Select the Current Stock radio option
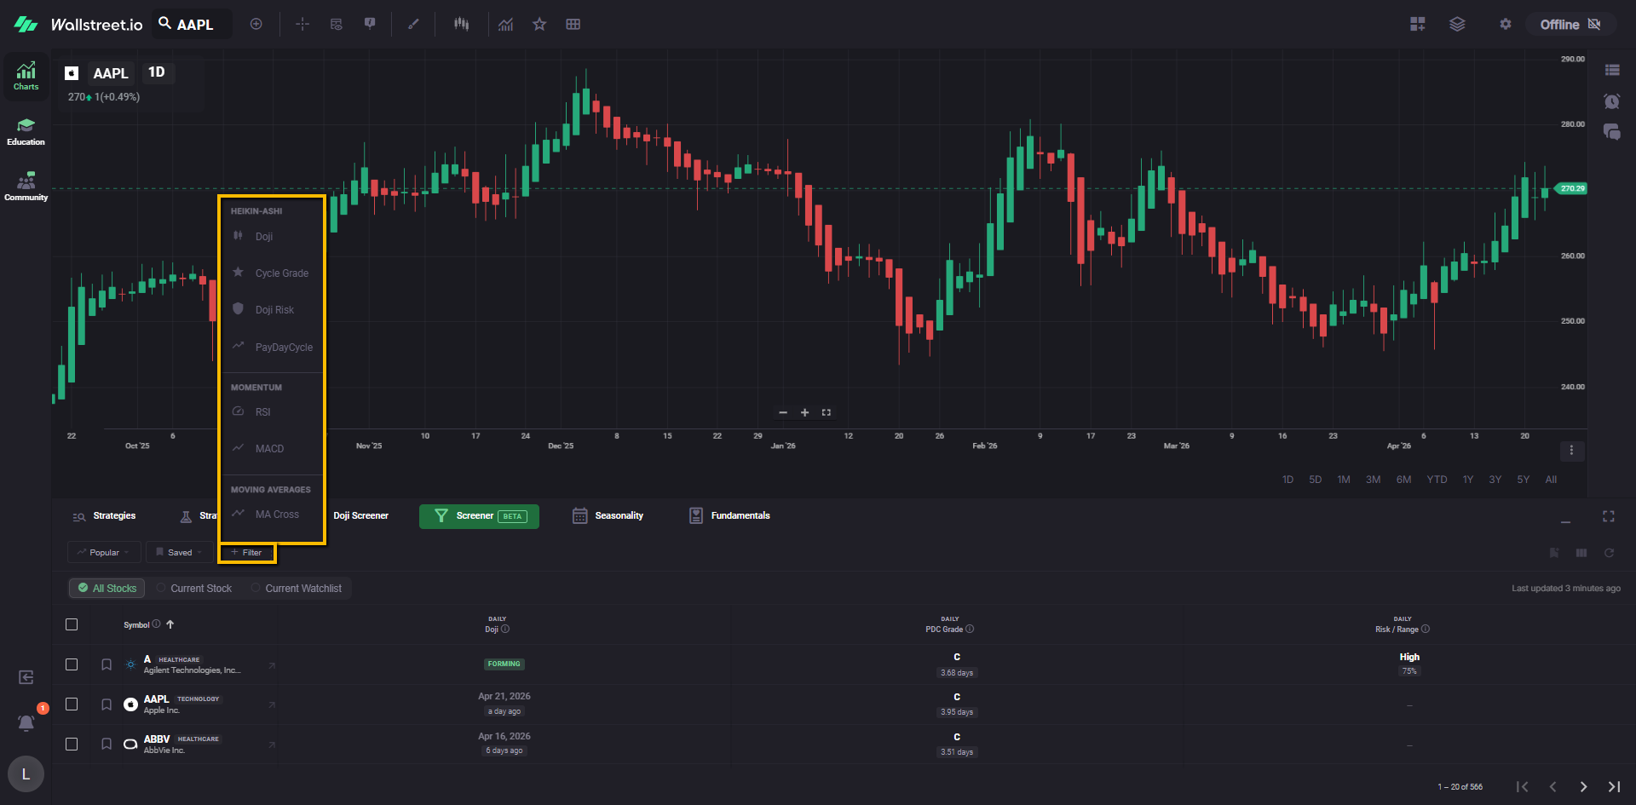1636x805 pixels. pos(194,588)
